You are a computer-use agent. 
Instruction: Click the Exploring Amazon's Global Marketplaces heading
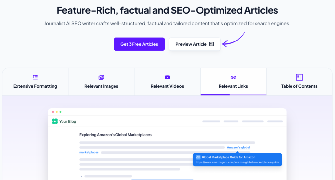click(x=115, y=135)
